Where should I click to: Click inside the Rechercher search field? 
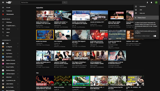pos(41,2)
